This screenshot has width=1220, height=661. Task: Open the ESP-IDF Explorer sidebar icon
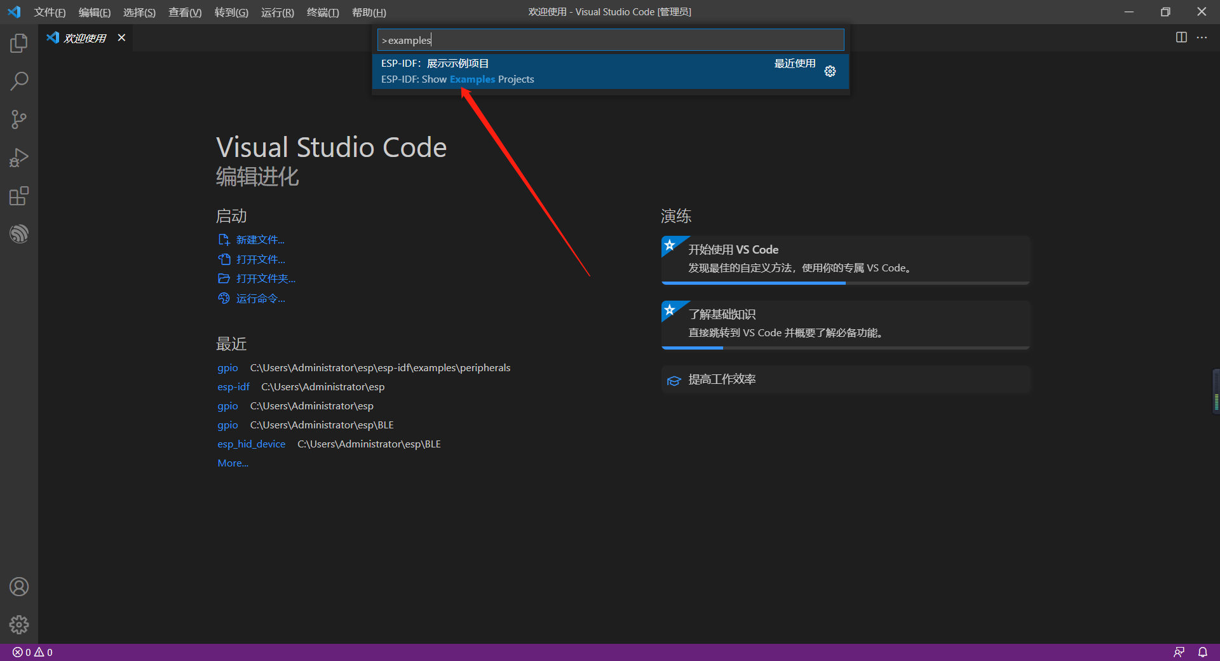tap(19, 234)
